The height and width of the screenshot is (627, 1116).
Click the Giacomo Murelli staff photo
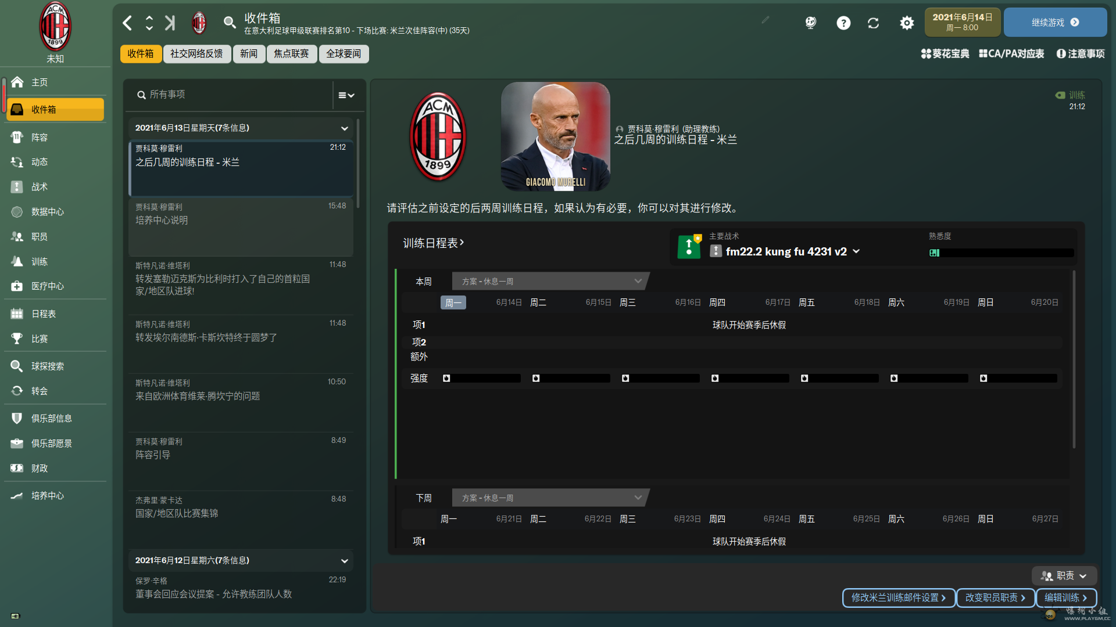pyautogui.click(x=556, y=136)
